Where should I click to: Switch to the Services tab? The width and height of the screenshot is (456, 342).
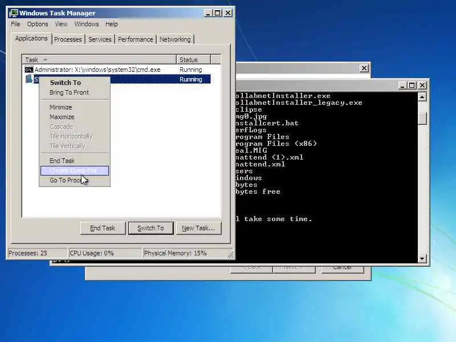pyautogui.click(x=100, y=39)
